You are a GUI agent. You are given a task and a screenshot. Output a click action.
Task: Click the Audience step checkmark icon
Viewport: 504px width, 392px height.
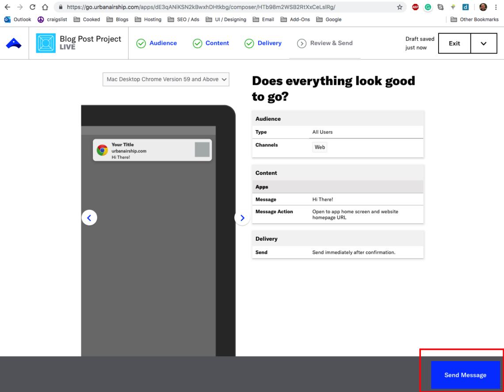pos(141,43)
